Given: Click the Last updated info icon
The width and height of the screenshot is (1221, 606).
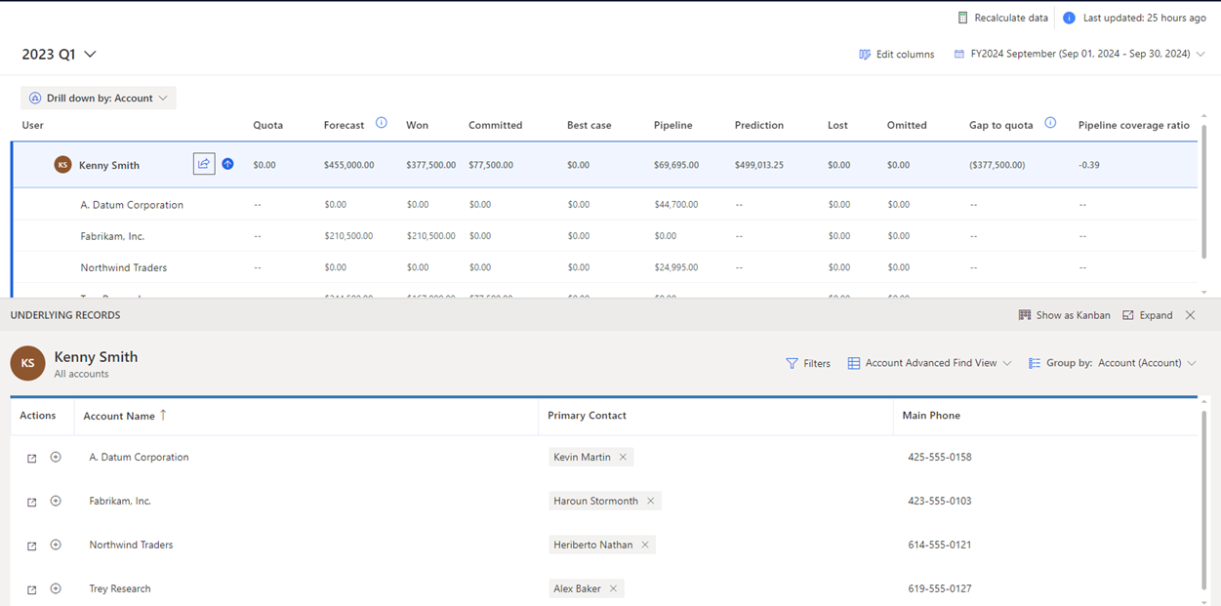Looking at the screenshot, I should [x=1069, y=18].
